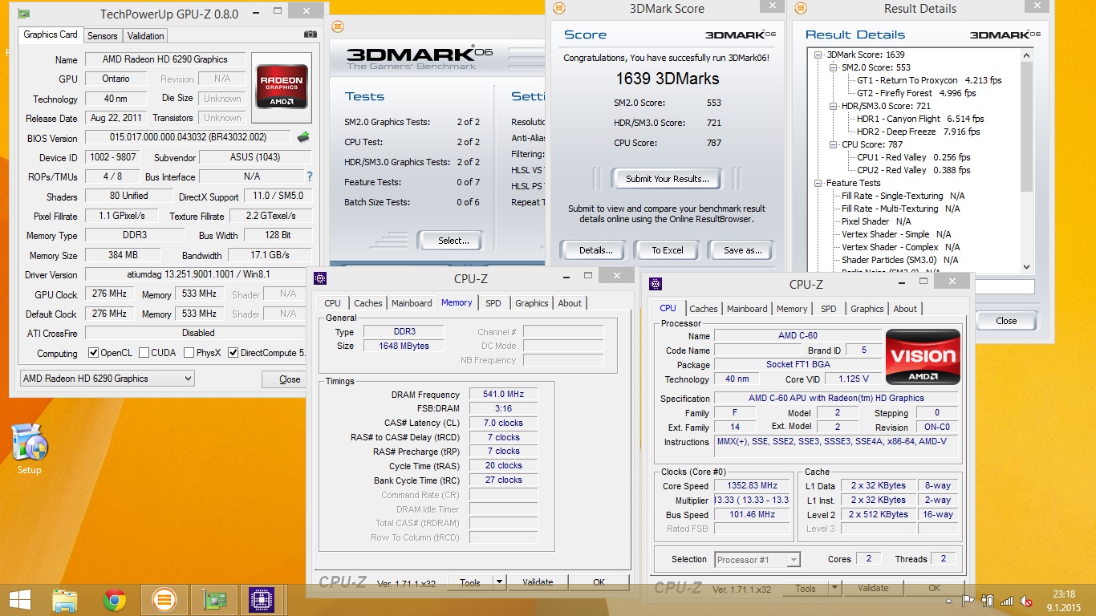Screen dimensions: 1096x616
Task: Switch to the Sensors tab in GPU-Z
Action: pos(103,36)
